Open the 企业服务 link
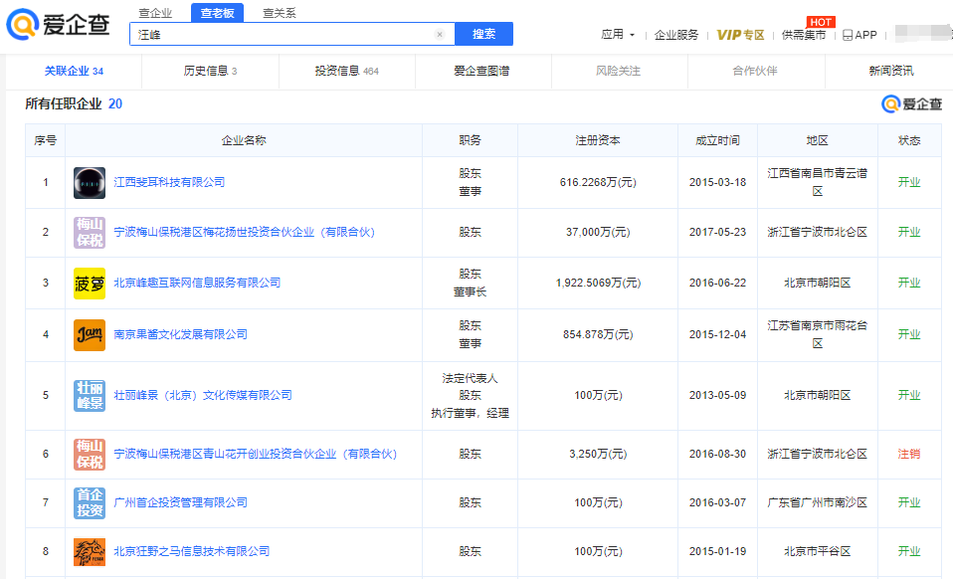Image resolution: width=953 pixels, height=579 pixels. (x=676, y=35)
